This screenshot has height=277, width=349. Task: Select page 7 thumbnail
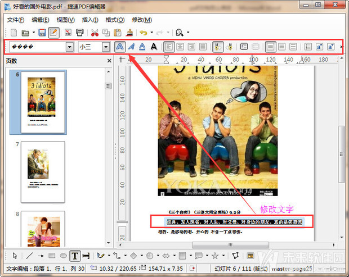tap(43, 172)
